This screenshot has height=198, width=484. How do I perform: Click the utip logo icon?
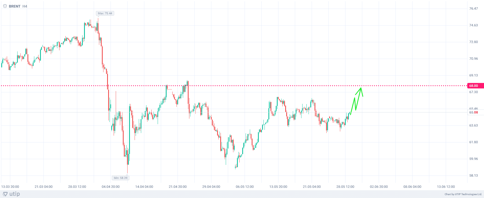pos(5,194)
